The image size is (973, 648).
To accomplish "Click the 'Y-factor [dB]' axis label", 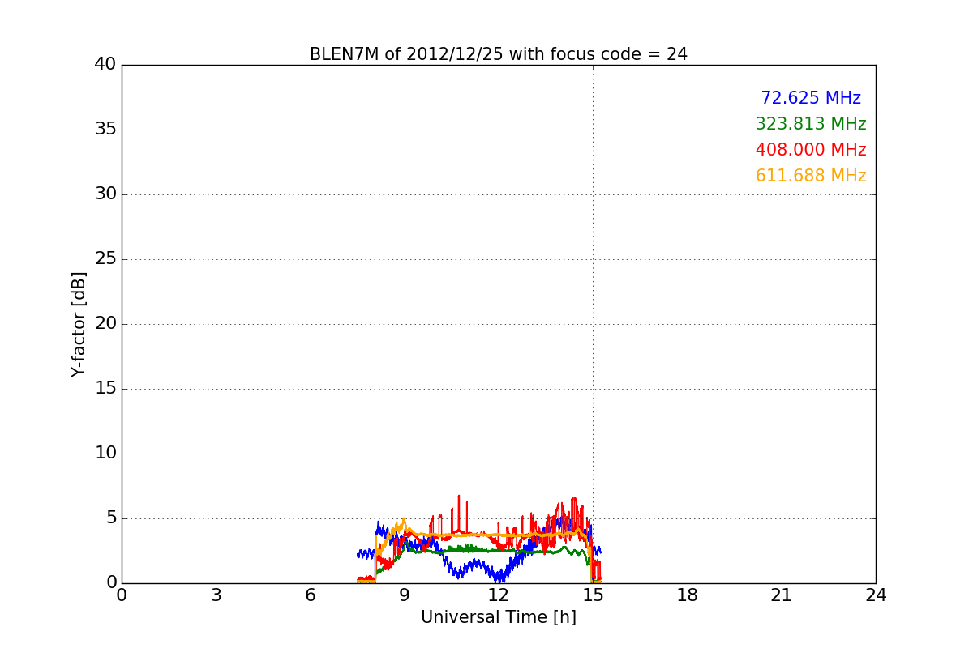I will pos(79,324).
